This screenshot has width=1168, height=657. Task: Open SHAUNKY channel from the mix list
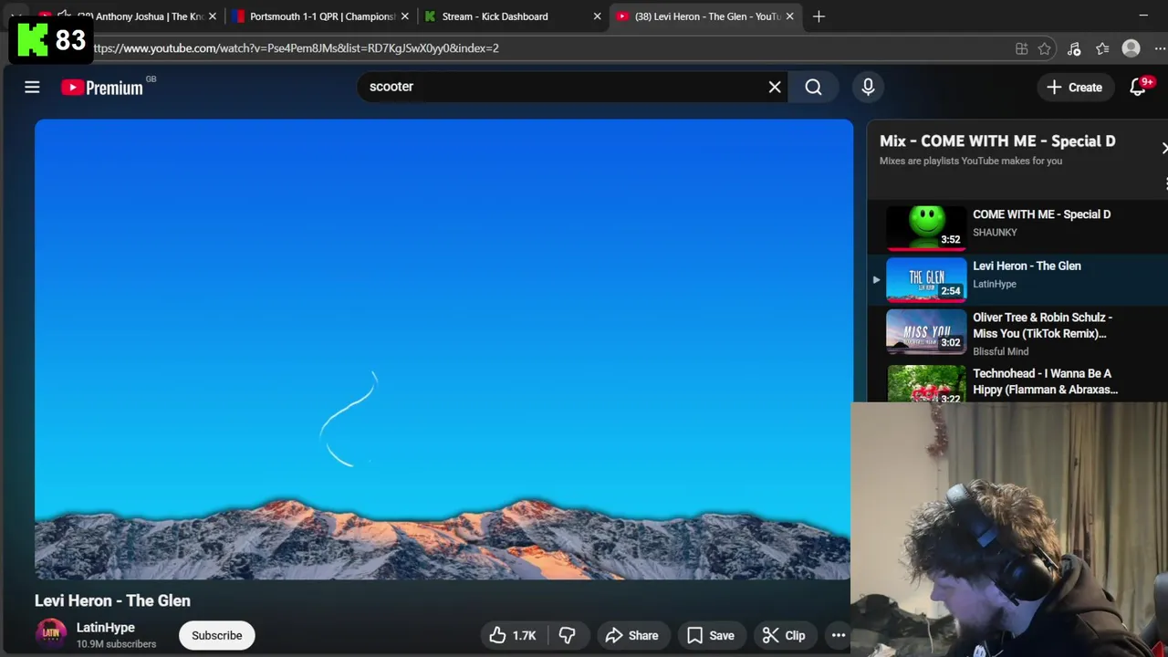point(995,233)
